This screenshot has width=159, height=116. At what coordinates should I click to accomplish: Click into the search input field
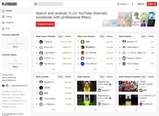(50, 4)
